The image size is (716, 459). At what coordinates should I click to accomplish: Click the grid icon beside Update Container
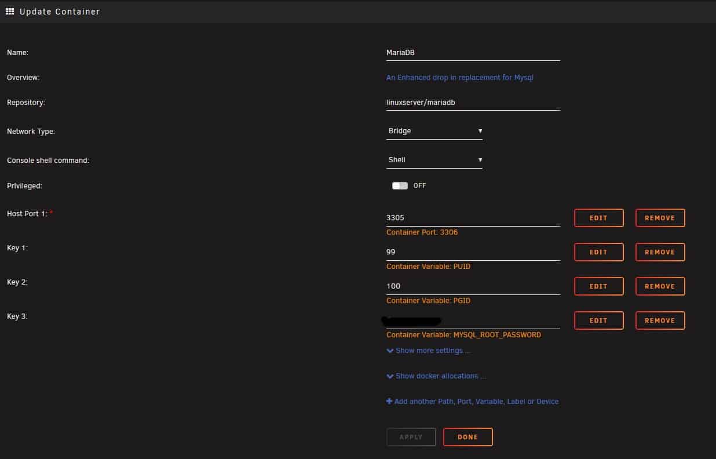click(10, 12)
